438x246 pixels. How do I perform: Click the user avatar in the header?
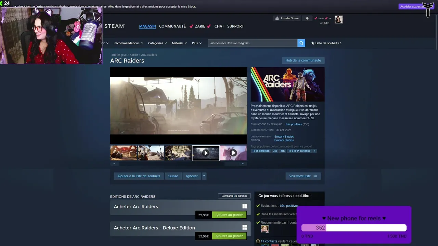point(338,19)
